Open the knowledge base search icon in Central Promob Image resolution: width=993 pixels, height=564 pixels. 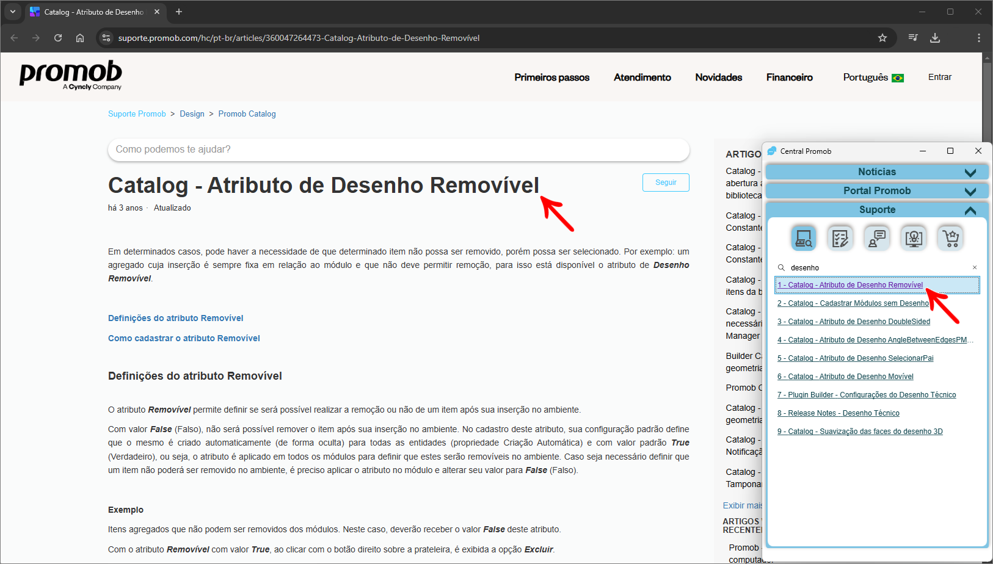coord(804,237)
